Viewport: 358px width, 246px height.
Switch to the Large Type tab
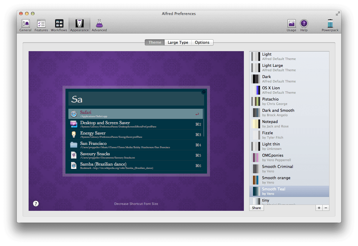(x=178, y=42)
